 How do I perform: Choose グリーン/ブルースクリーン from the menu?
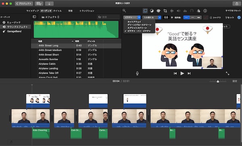(x=139, y=25)
